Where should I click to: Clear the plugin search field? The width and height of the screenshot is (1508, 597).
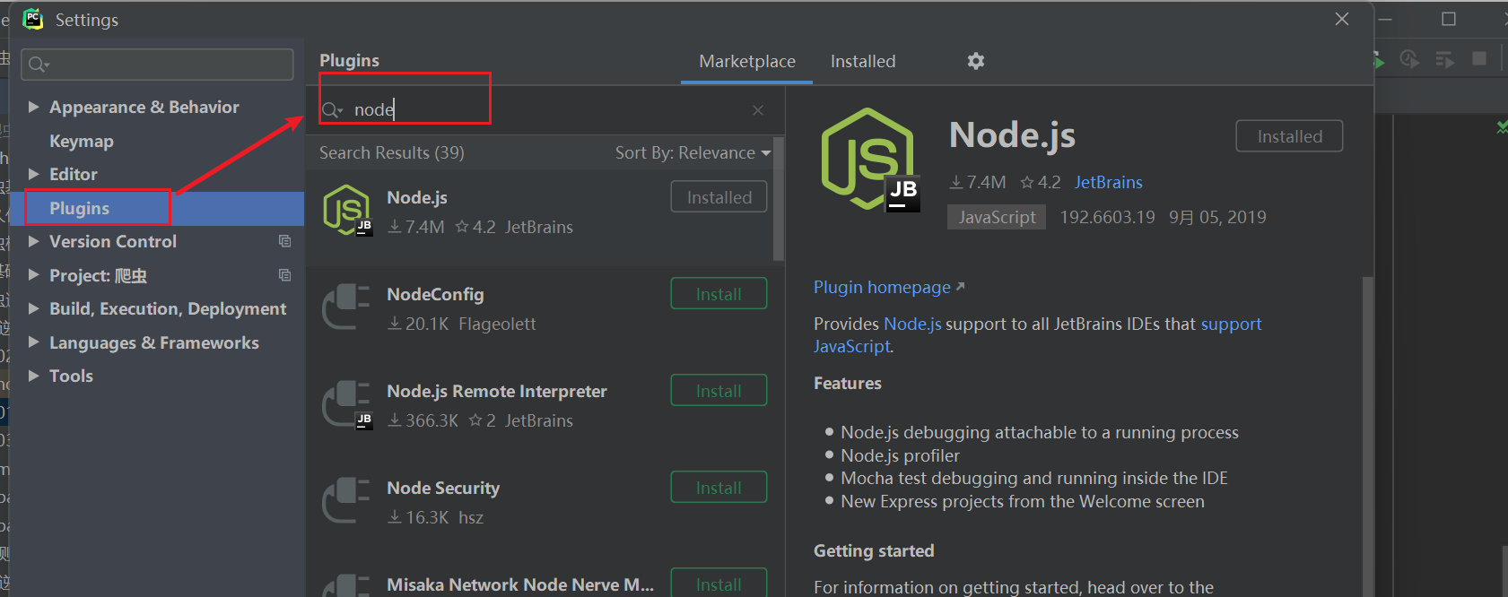[x=758, y=110]
